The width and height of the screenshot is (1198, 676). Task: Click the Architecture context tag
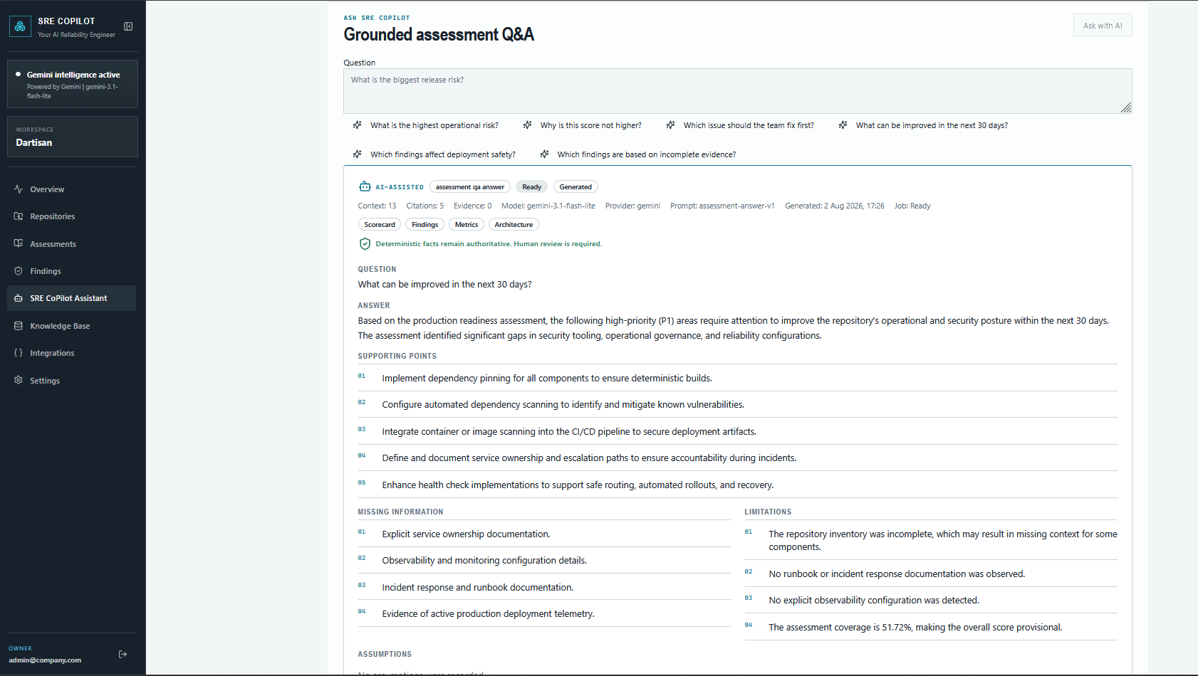(514, 225)
